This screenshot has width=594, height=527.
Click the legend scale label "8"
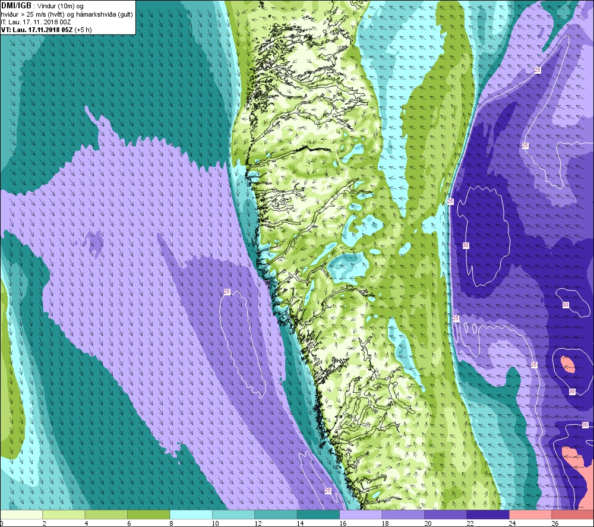[x=171, y=523]
